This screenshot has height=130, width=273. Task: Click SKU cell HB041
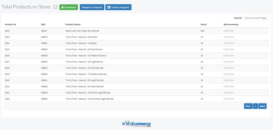(x=44, y=80)
